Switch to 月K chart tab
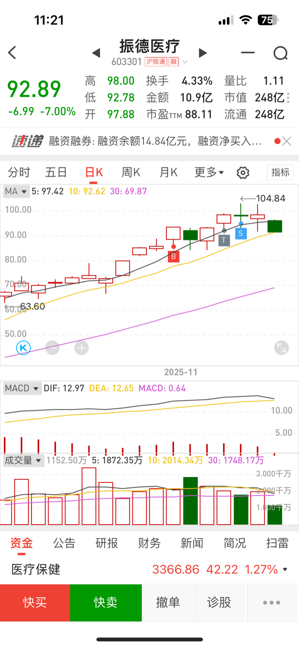Screen dimensions: 299x648 click(x=169, y=172)
